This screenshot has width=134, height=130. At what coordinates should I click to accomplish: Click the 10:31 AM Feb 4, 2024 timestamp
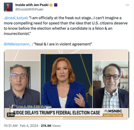(x=21, y=126)
